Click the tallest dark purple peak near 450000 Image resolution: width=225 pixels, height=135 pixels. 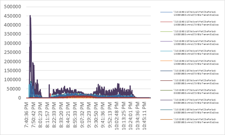click(30, 16)
